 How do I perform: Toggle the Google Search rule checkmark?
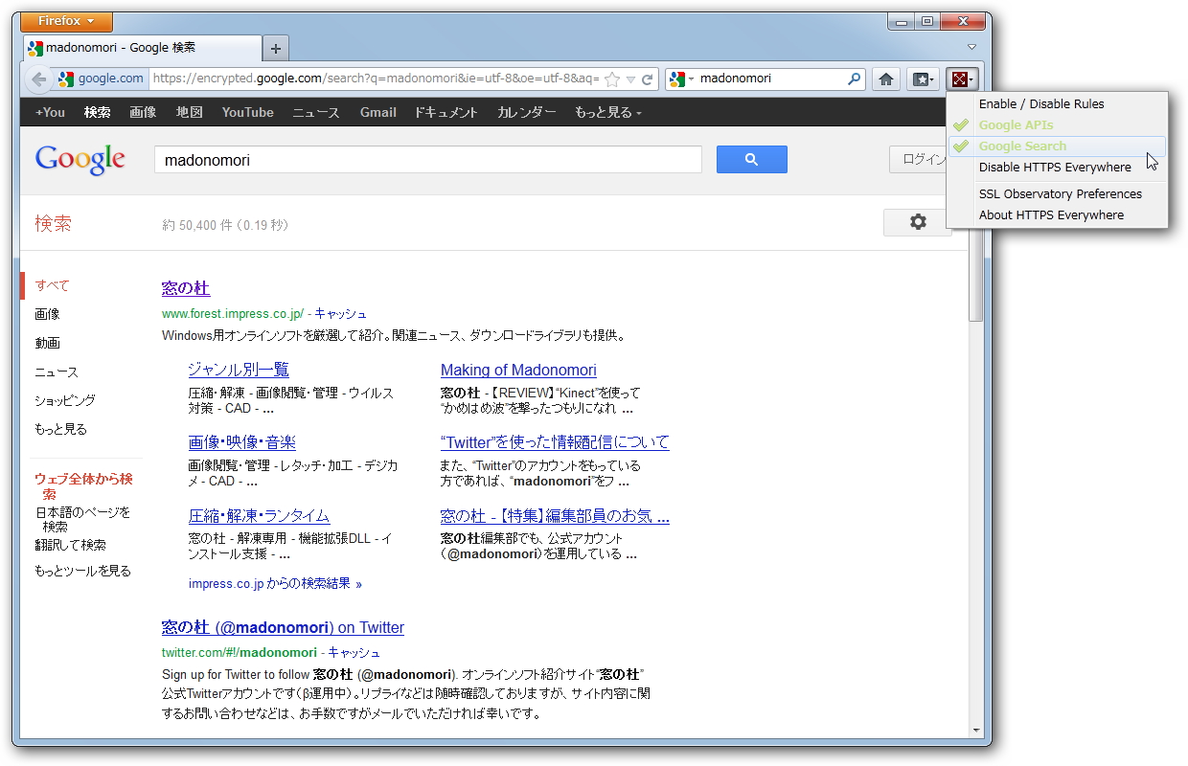click(x=961, y=146)
